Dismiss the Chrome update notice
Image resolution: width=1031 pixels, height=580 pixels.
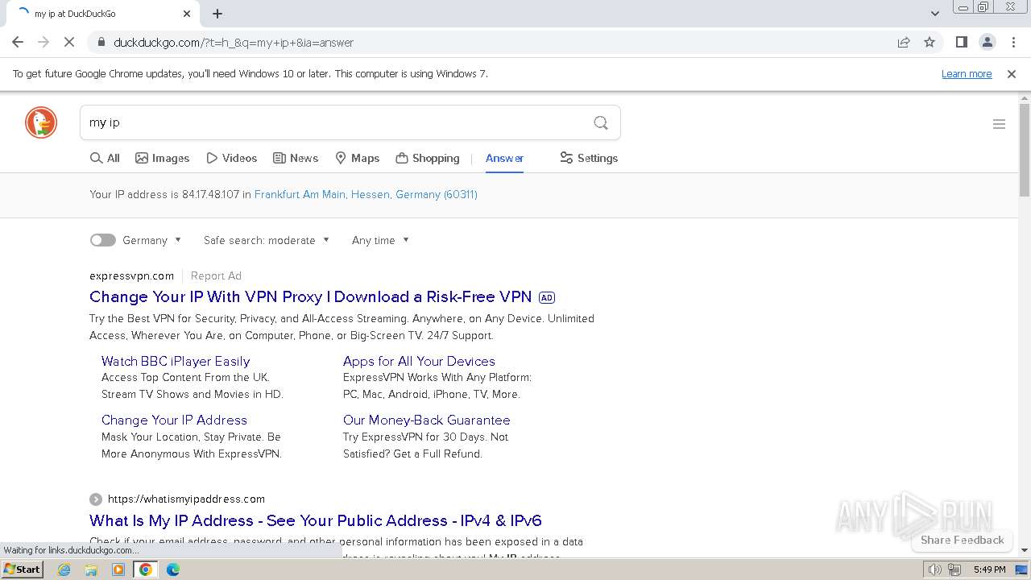click(1012, 73)
